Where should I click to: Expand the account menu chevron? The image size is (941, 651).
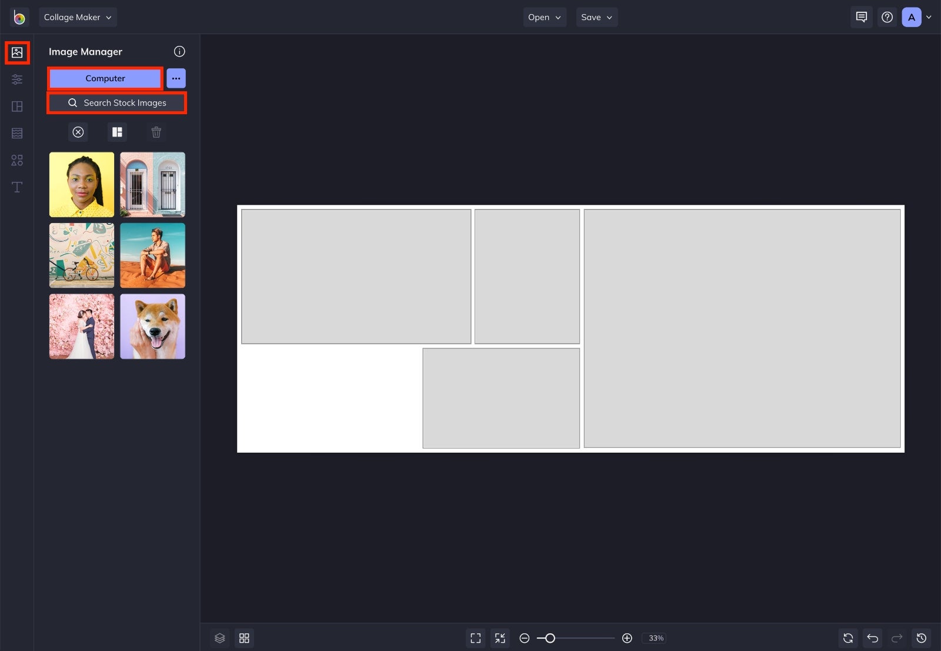(929, 17)
